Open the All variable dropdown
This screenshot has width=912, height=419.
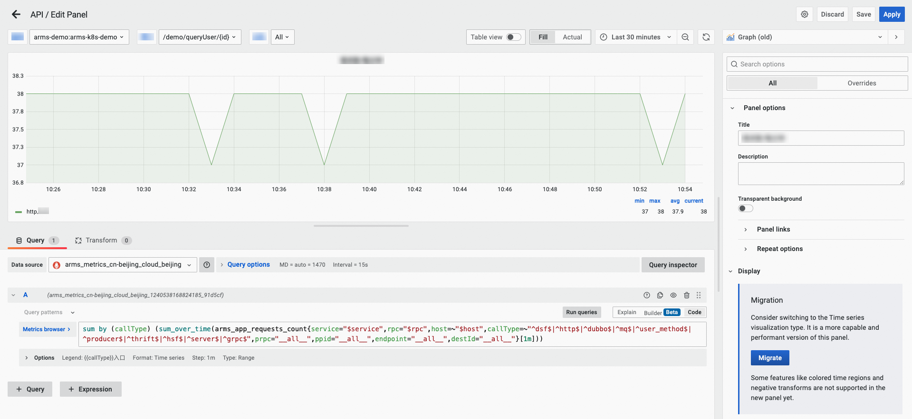282,37
